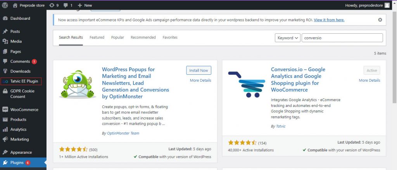Image resolution: width=397 pixels, height=170 pixels.
Task: Click the Posts pushpin icon
Action: pyautogui.click(x=5, y=32)
